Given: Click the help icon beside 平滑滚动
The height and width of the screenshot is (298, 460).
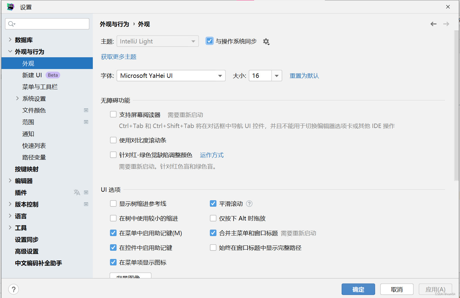Looking at the screenshot, I should (249, 203).
